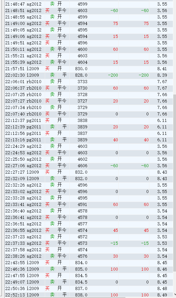Screen dimensions: 176x298
Task: Select the 21:49:00 row with profit 75
Action: coord(89,23)
